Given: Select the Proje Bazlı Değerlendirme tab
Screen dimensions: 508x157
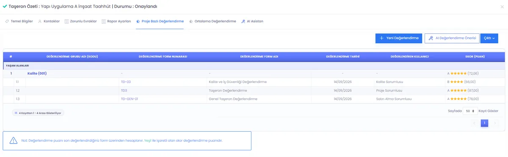Looking at the screenshot, I should (160, 21).
